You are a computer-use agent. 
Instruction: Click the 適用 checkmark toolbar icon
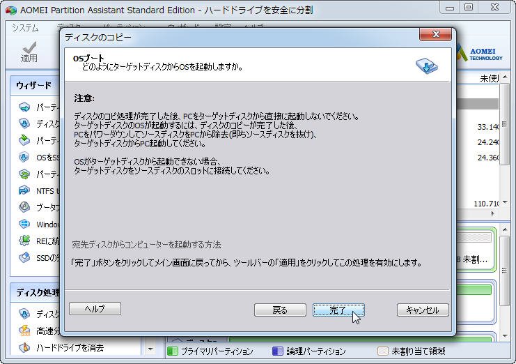[29, 48]
